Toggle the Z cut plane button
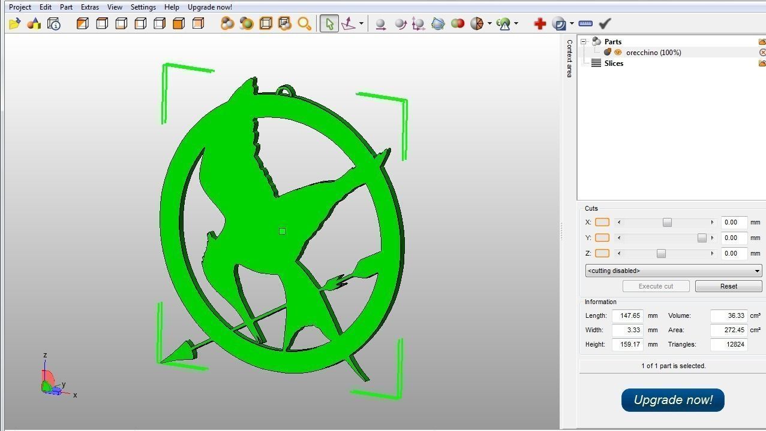766x431 pixels. coord(602,253)
